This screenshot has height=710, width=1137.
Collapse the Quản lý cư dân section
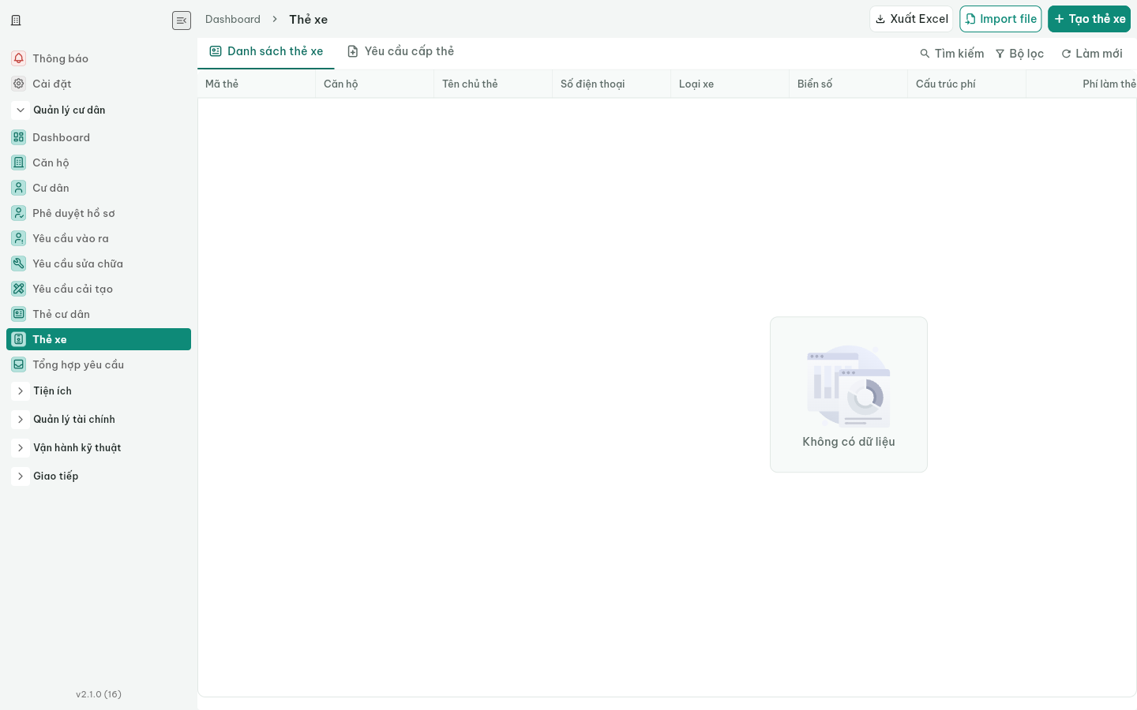[x=21, y=110]
